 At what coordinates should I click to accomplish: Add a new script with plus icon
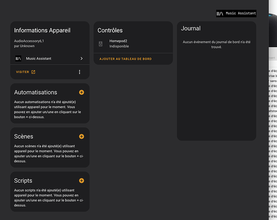(81, 180)
